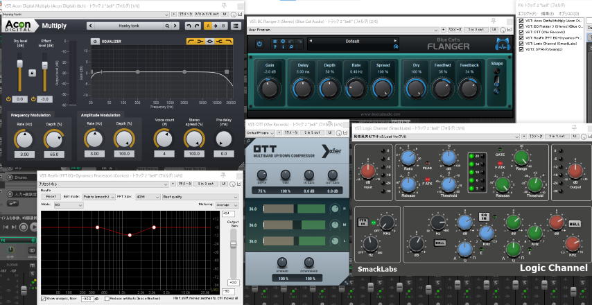This screenshot has width=592, height=305.
Task: Click the Xfer logo in OTT
Action: click(331, 151)
